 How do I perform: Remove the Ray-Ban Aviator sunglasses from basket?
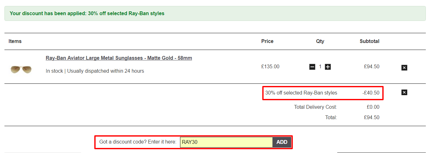click(404, 68)
